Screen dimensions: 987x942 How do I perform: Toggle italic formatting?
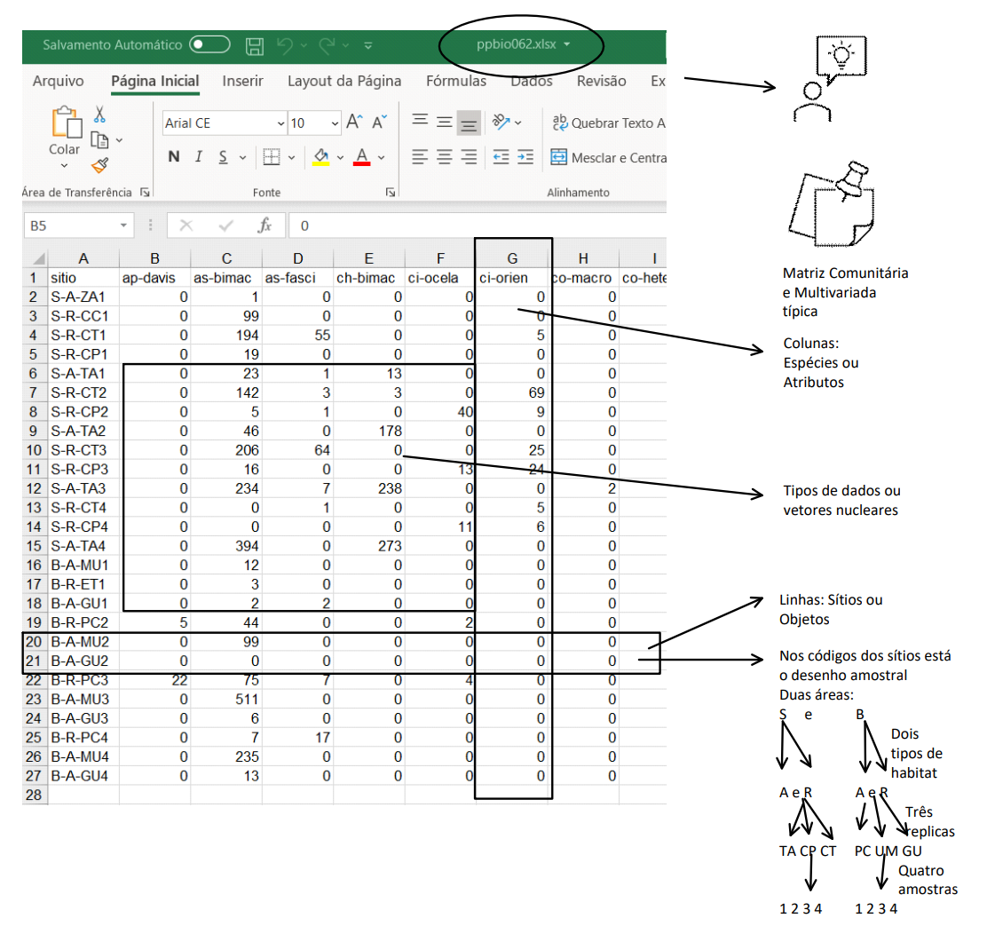click(199, 157)
